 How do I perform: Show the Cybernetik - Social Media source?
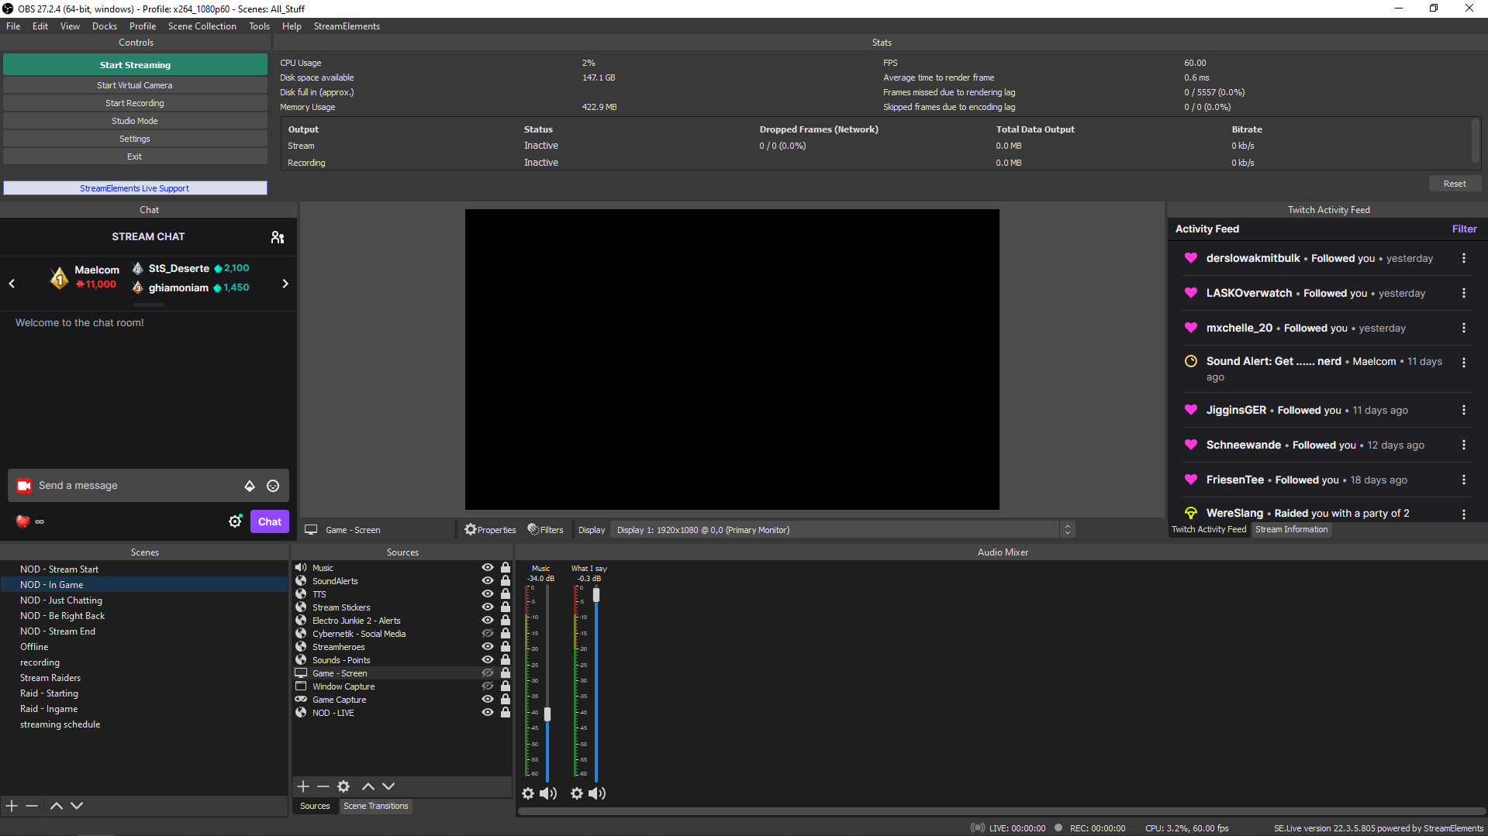click(x=487, y=633)
